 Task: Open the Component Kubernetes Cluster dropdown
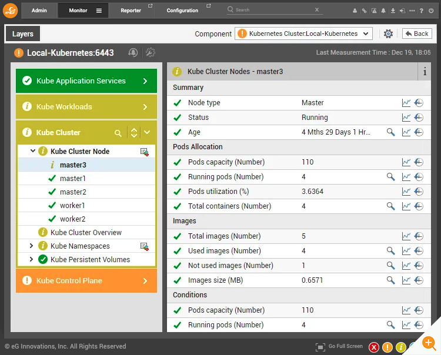pos(304,34)
